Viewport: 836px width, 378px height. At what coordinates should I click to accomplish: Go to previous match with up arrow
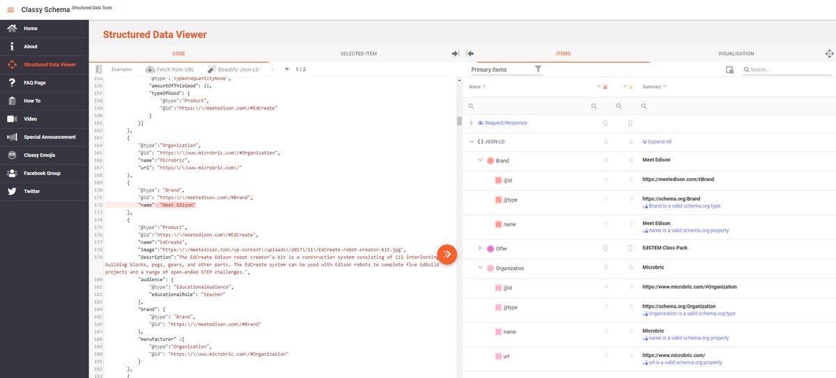click(272, 70)
